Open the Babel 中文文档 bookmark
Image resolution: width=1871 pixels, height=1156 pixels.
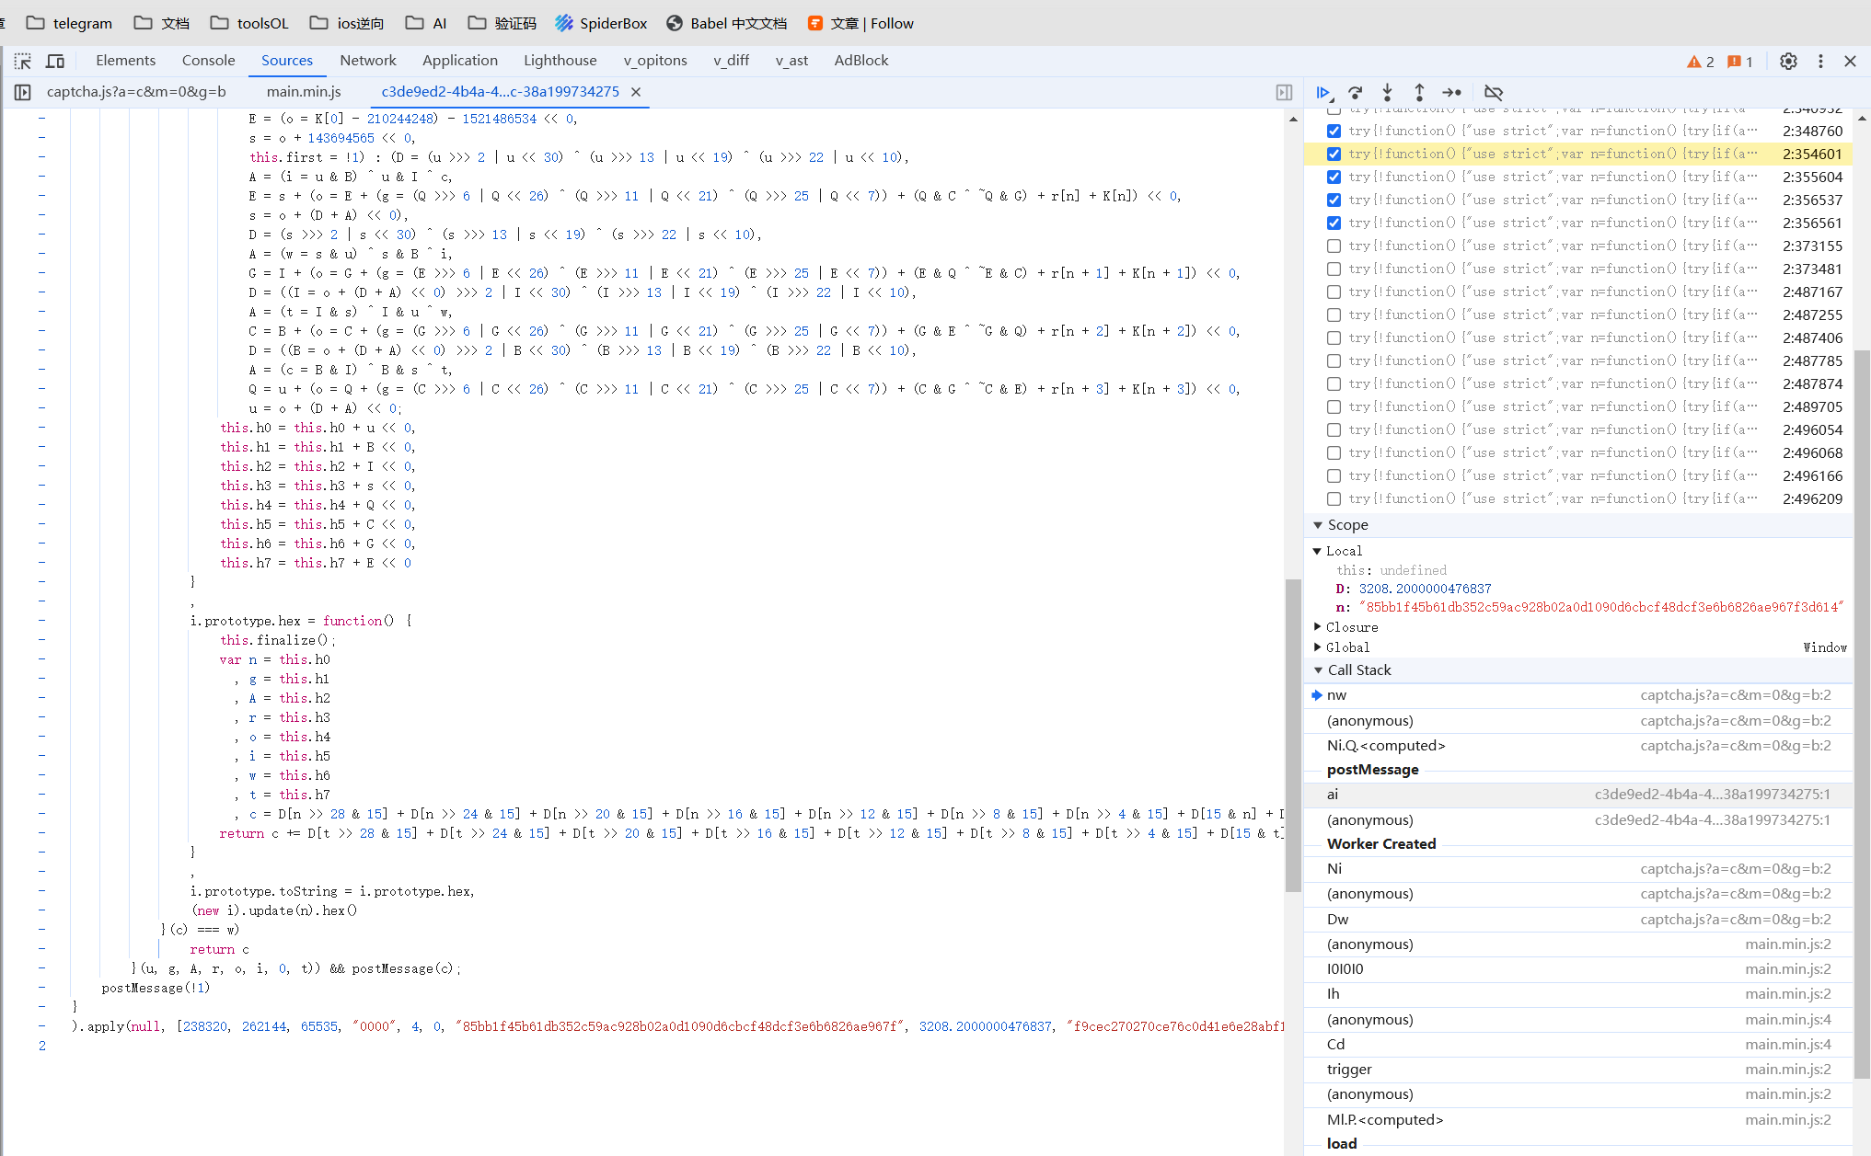coord(727,23)
